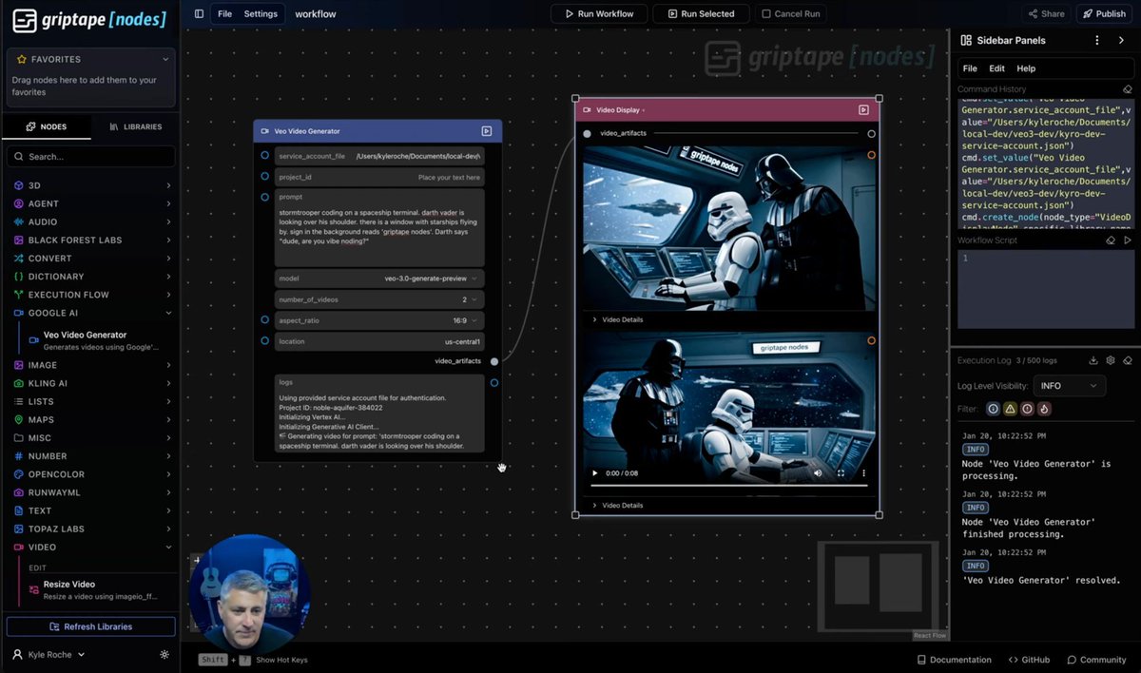Toggle the left sidebar panel icon
Screen dimensions: 1141x673
[199, 13]
